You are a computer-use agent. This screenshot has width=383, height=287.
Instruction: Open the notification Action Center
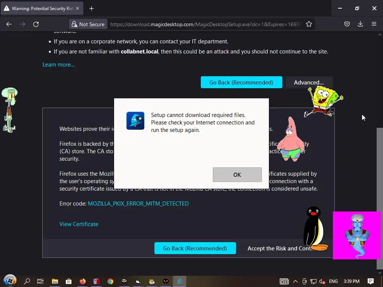point(371,281)
